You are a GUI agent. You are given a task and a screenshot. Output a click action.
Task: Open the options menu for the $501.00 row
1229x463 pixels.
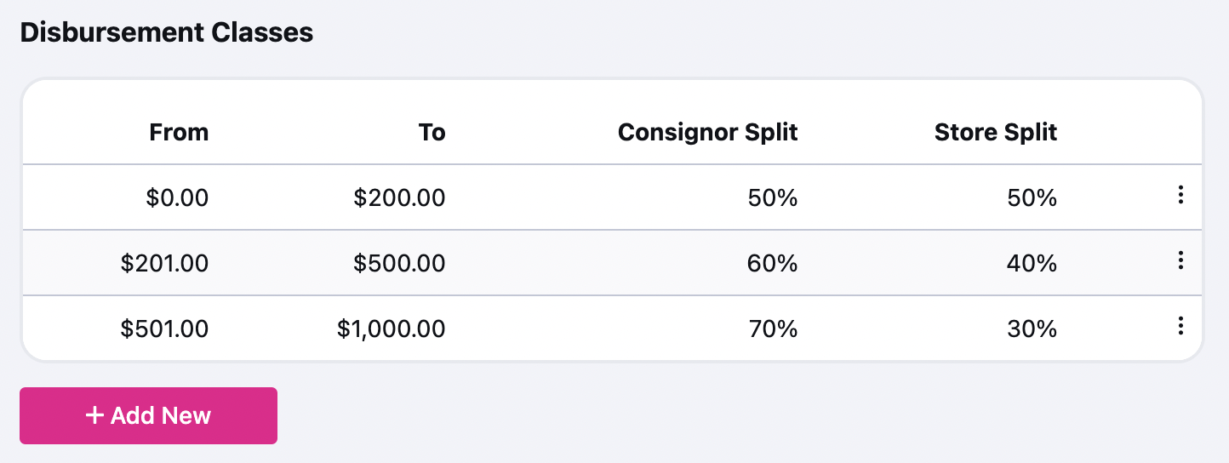(x=1180, y=326)
